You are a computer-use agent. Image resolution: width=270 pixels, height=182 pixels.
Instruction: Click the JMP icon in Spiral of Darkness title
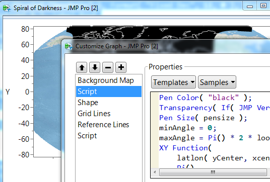(7, 8)
